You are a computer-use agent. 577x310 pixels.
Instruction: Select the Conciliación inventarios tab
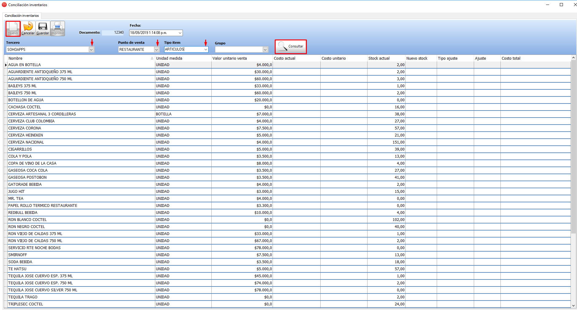(x=22, y=16)
